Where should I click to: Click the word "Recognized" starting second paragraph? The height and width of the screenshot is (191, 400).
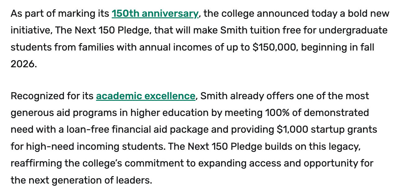tap(37, 96)
